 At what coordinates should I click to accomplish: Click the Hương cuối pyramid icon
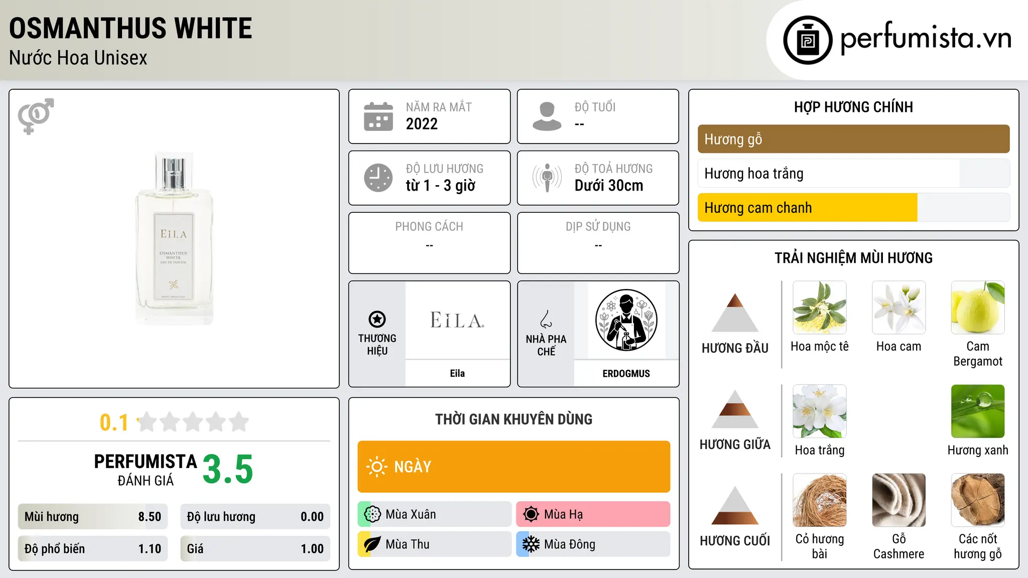tap(735, 505)
